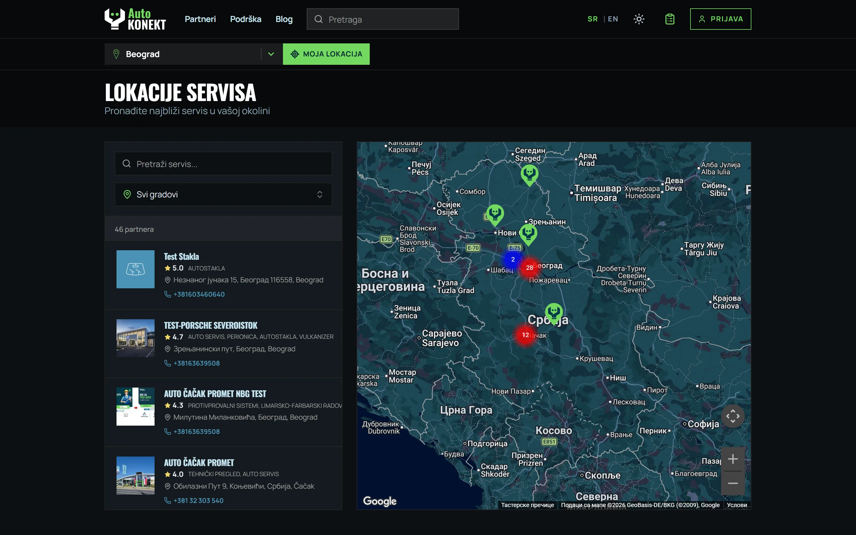Switch language to EN
The width and height of the screenshot is (856, 535).
click(613, 19)
